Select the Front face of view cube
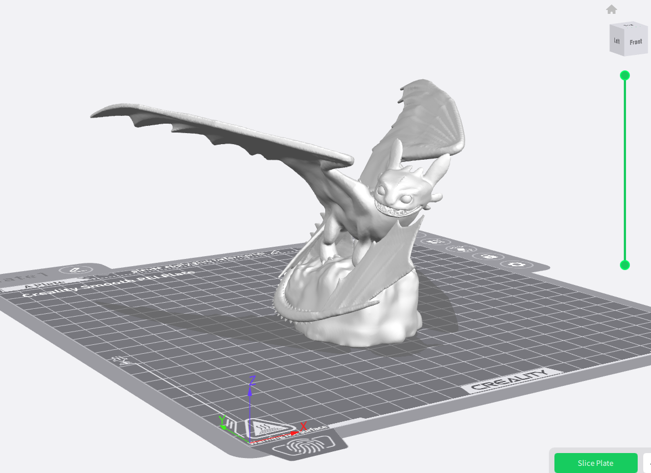The image size is (651, 473). pyautogui.click(x=635, y=42)
